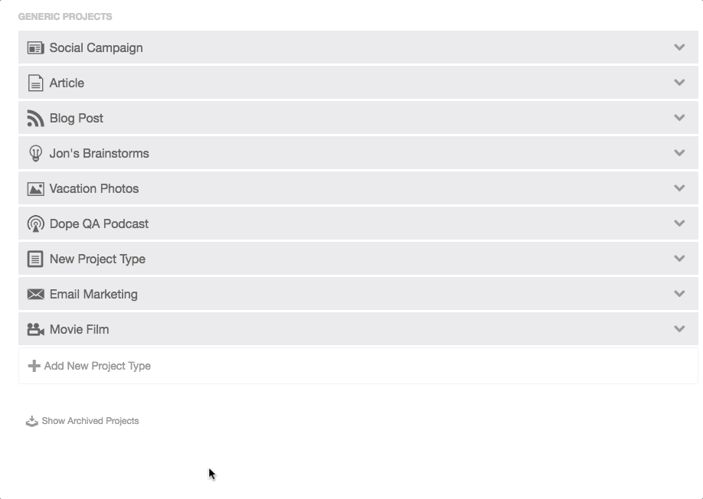Screen dimensions: 703x499
Task: Expand the Email Marketing chevron
Action: pyautogui.click(x=679, y=293)
